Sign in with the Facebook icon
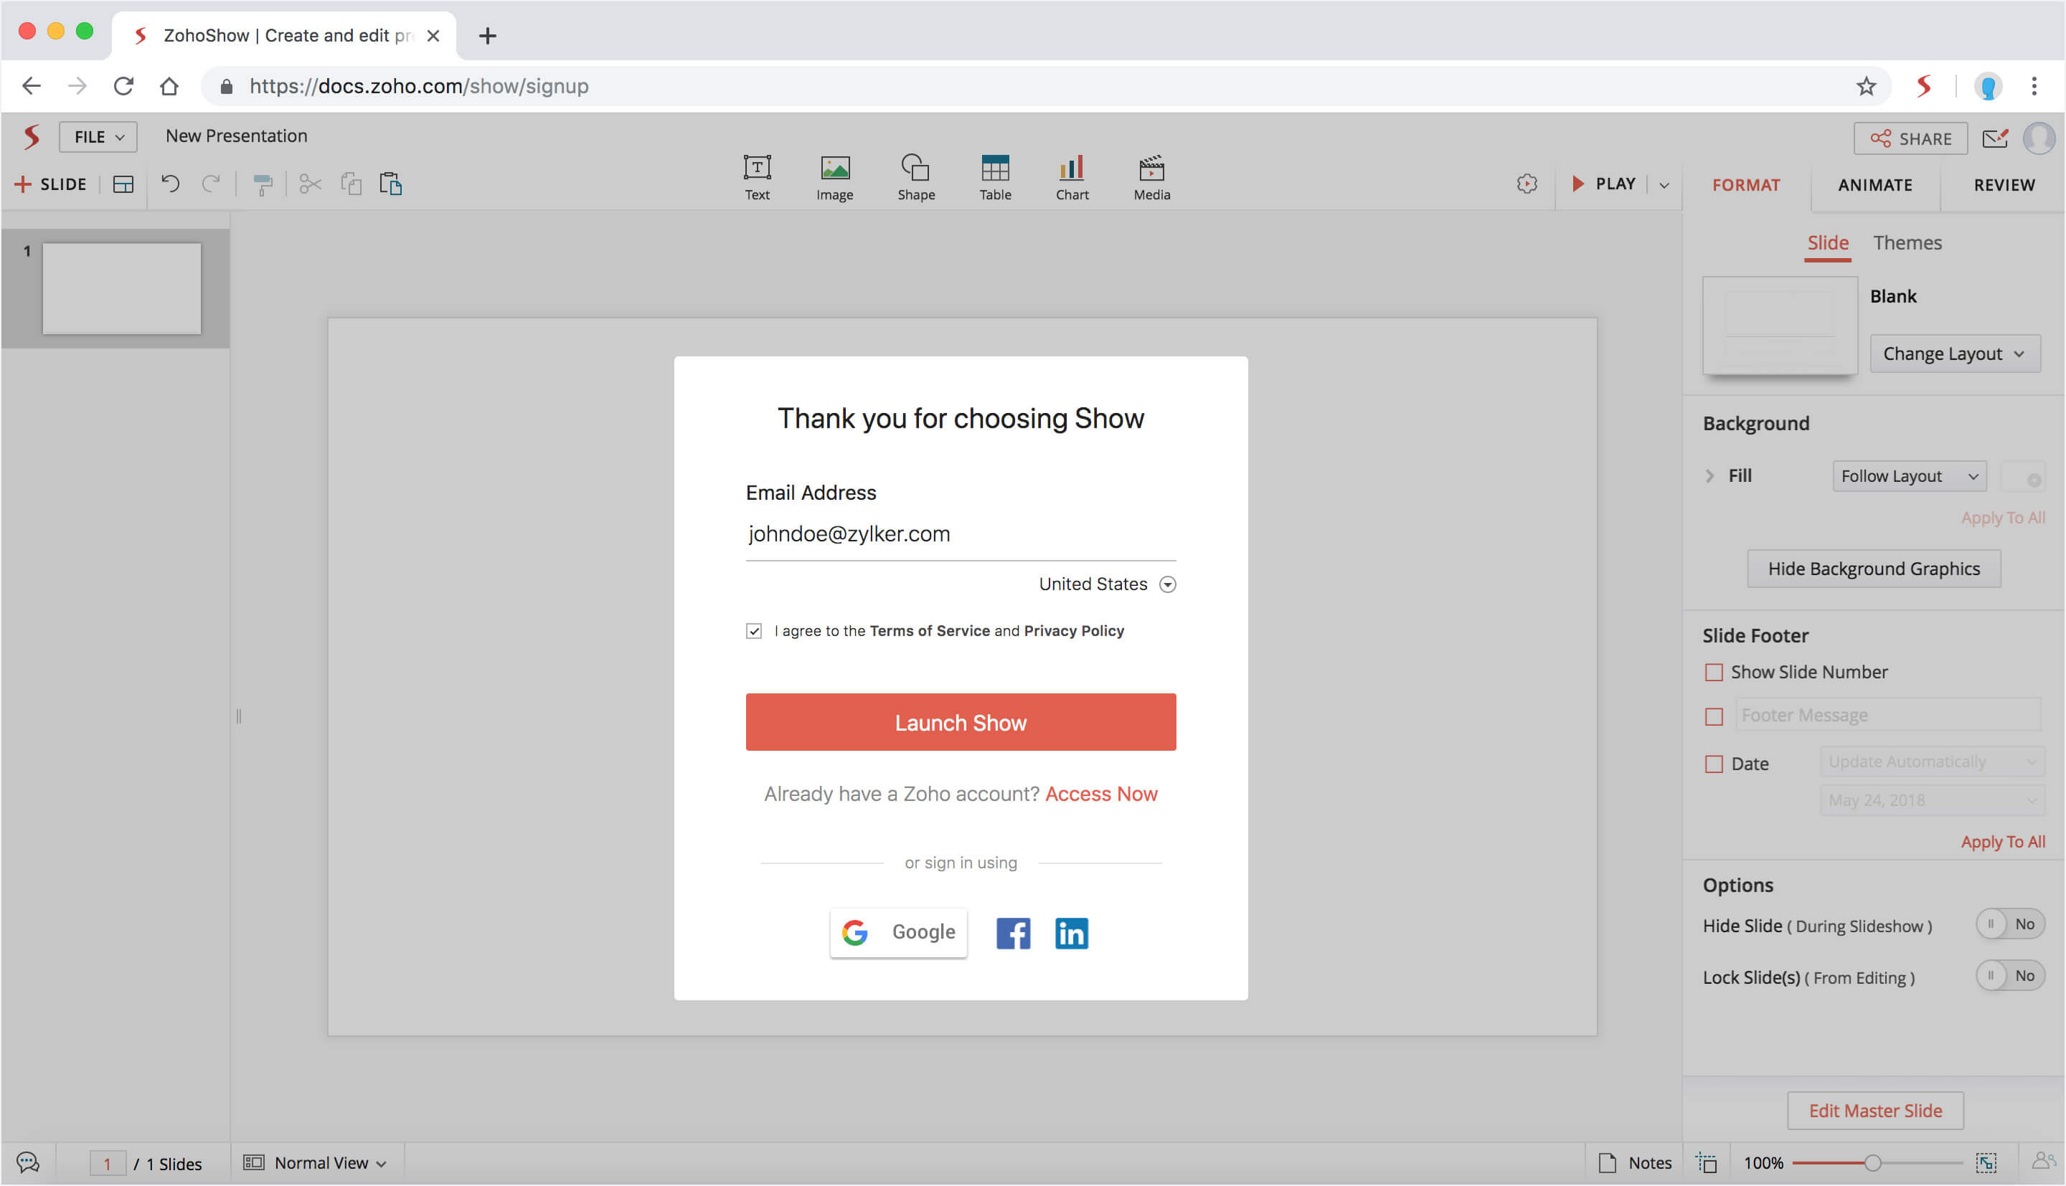This screenshot has height=1186, width=2066. [x=1013, y=934]
